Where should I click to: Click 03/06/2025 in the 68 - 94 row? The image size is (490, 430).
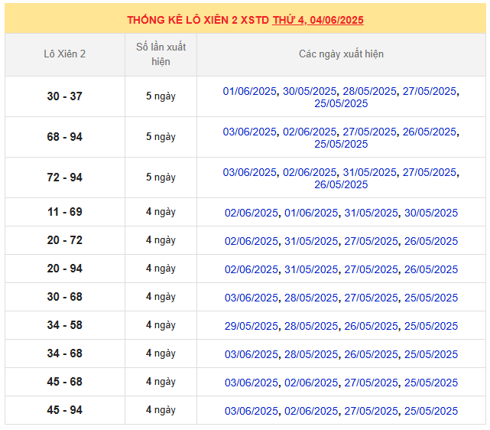pos(249,132)
